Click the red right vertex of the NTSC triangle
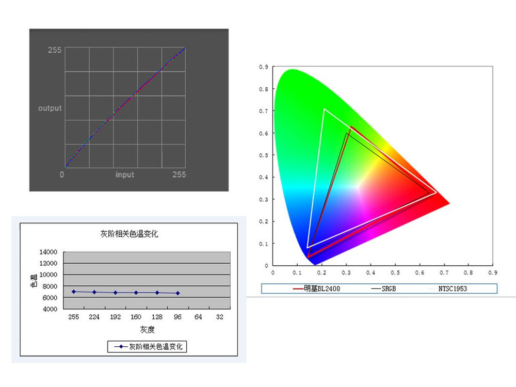 point(437,192)
